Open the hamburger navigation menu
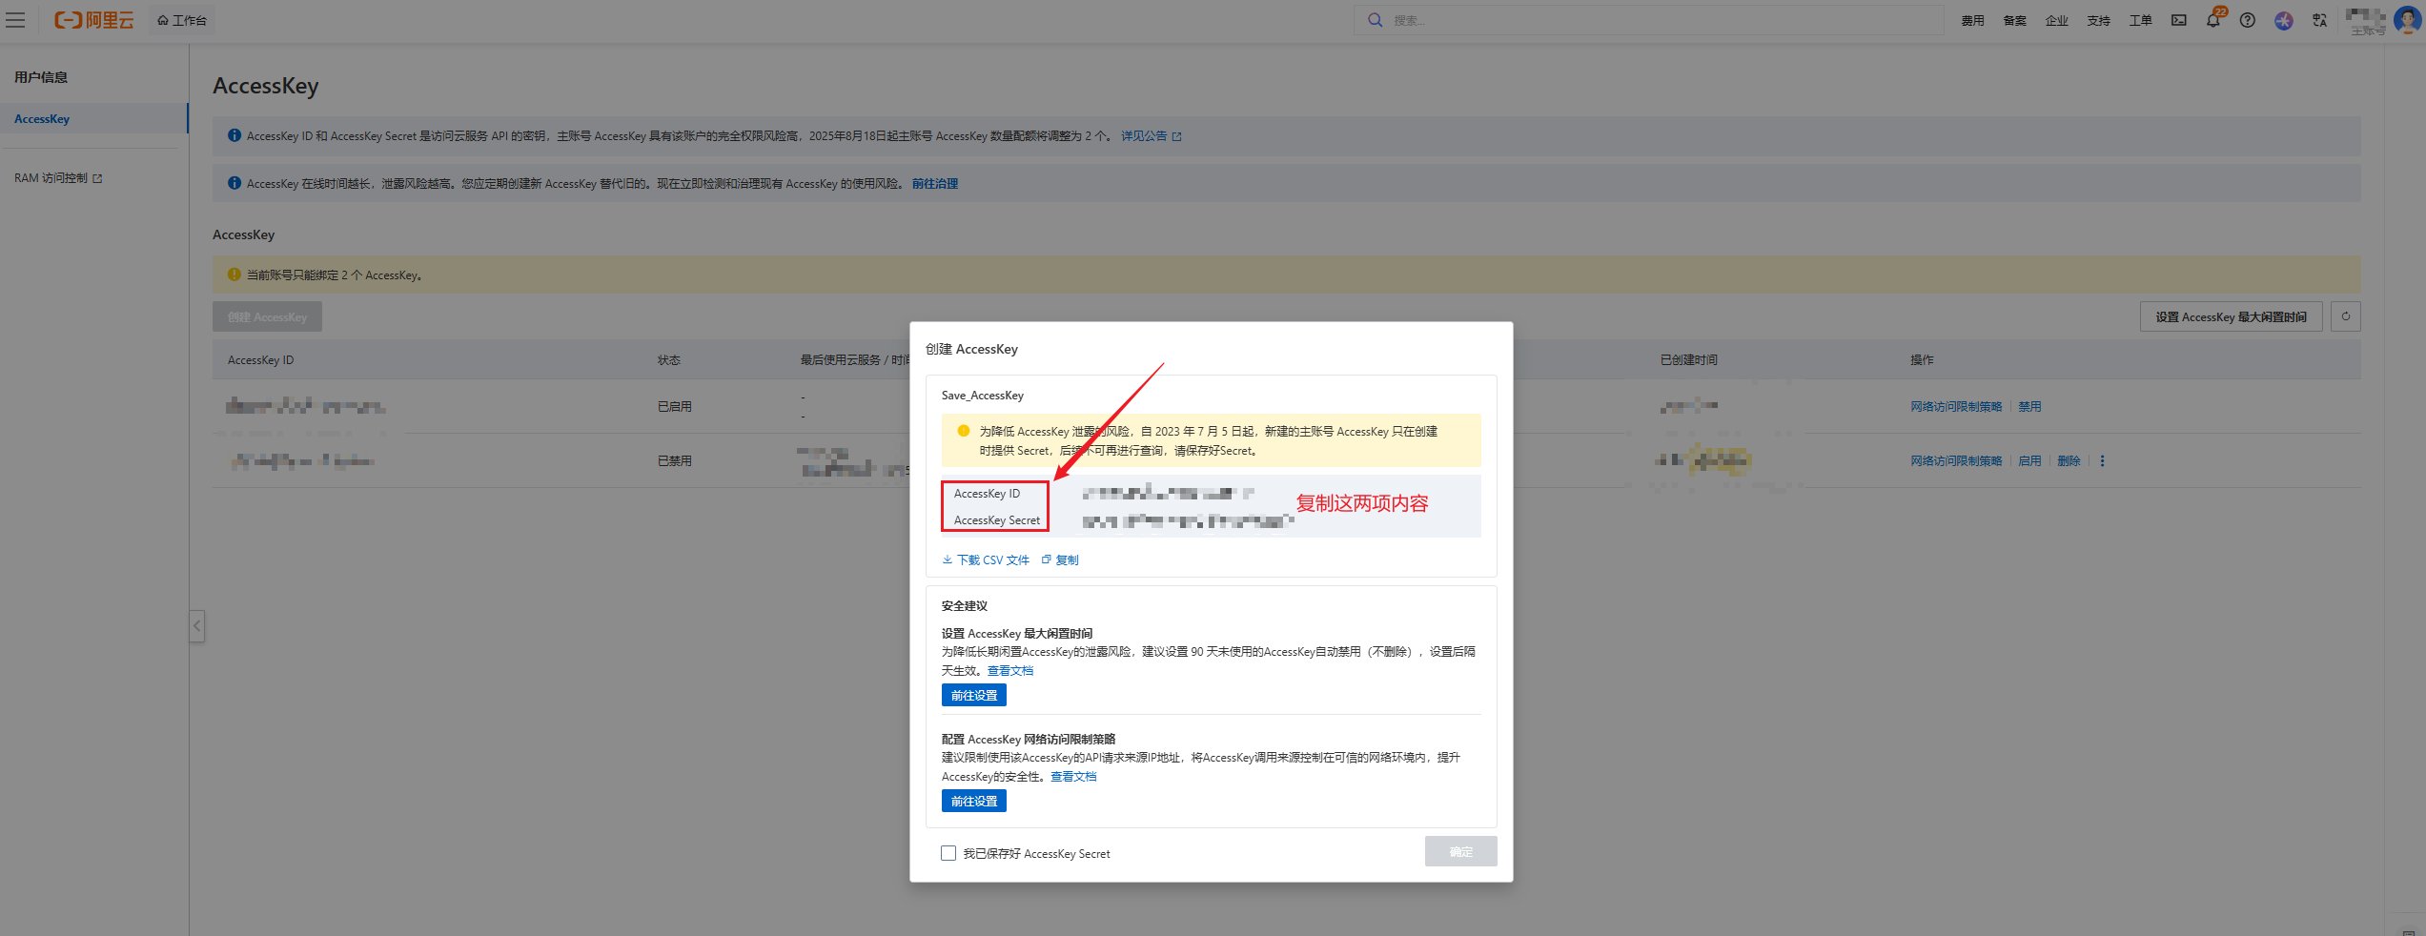 pyautogui.click(x=15, y=20)
